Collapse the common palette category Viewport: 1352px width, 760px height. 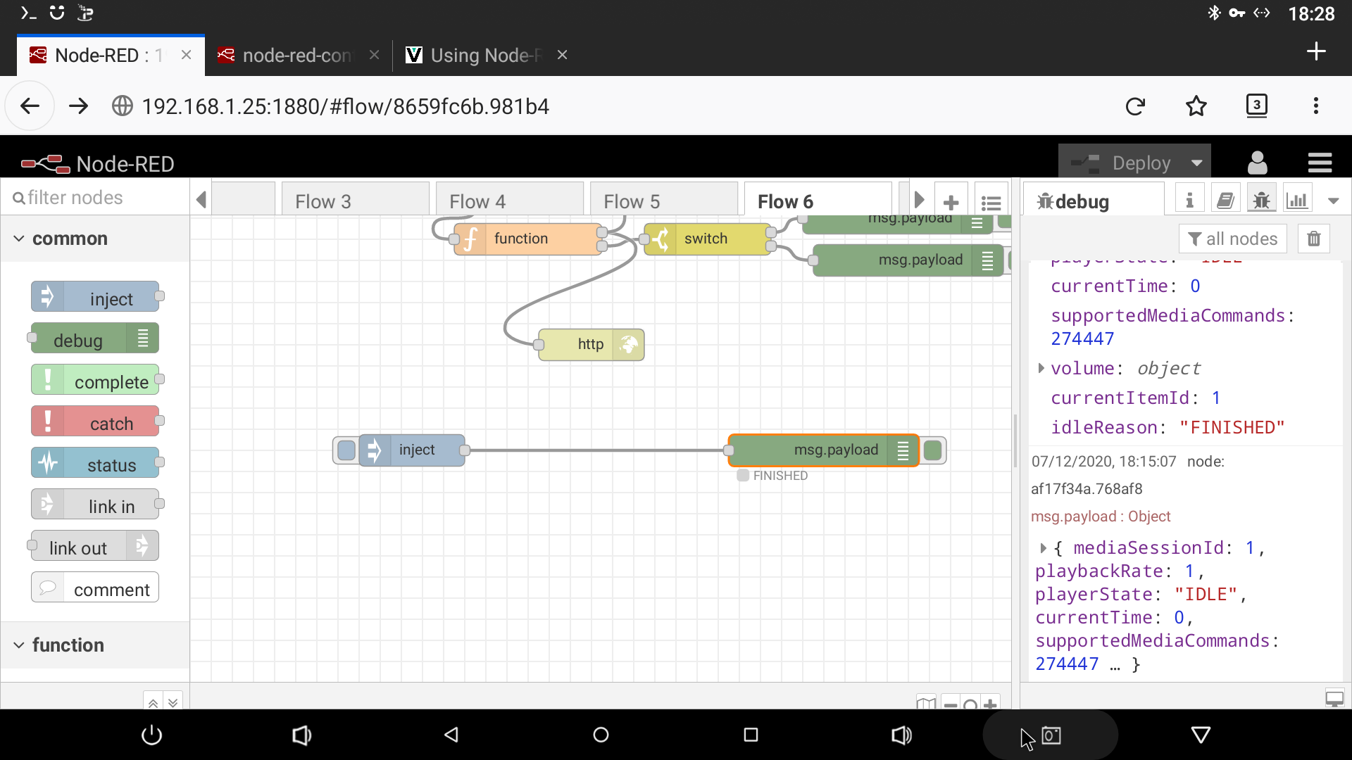(x=95, y=239)
